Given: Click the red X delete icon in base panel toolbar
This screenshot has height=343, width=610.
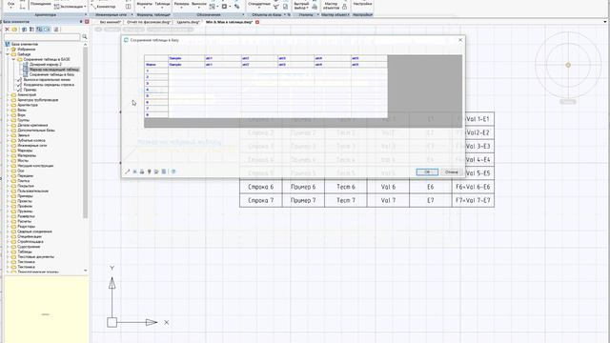Looking at the screenshot, I should (7, 30).
